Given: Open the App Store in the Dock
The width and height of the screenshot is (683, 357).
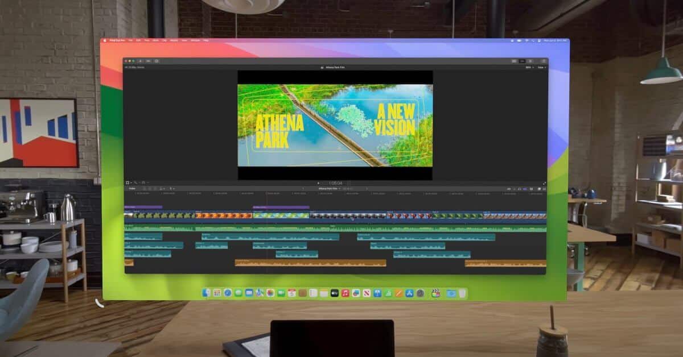Looking at the screenshot, I should pos(409,293).
